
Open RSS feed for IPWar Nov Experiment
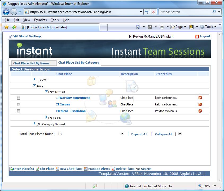(x=200, y=98)
